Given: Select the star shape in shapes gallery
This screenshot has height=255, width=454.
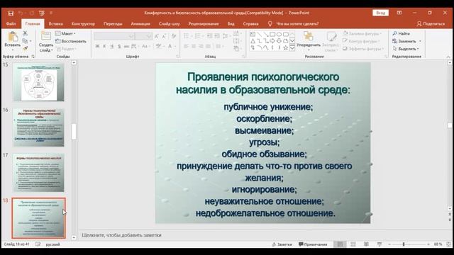Looking at the screenshot, I should (x=285, y=47).
